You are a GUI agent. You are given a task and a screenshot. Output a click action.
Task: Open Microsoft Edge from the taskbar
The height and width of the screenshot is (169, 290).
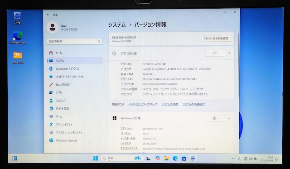click(x=175, y=159)
